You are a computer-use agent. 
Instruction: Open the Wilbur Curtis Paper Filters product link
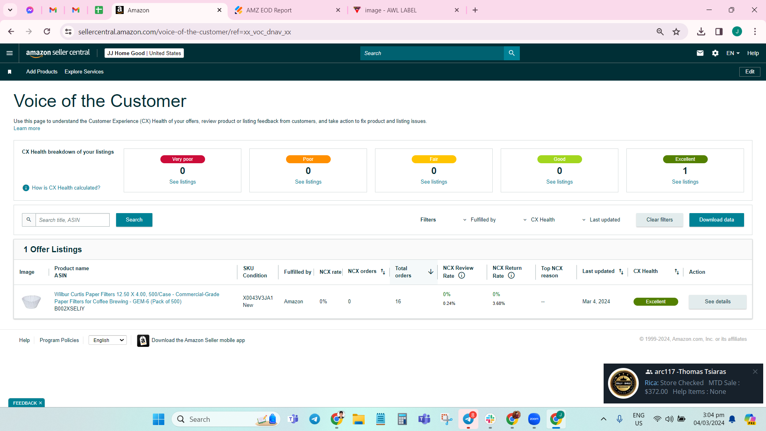click(x=137, y=298)
